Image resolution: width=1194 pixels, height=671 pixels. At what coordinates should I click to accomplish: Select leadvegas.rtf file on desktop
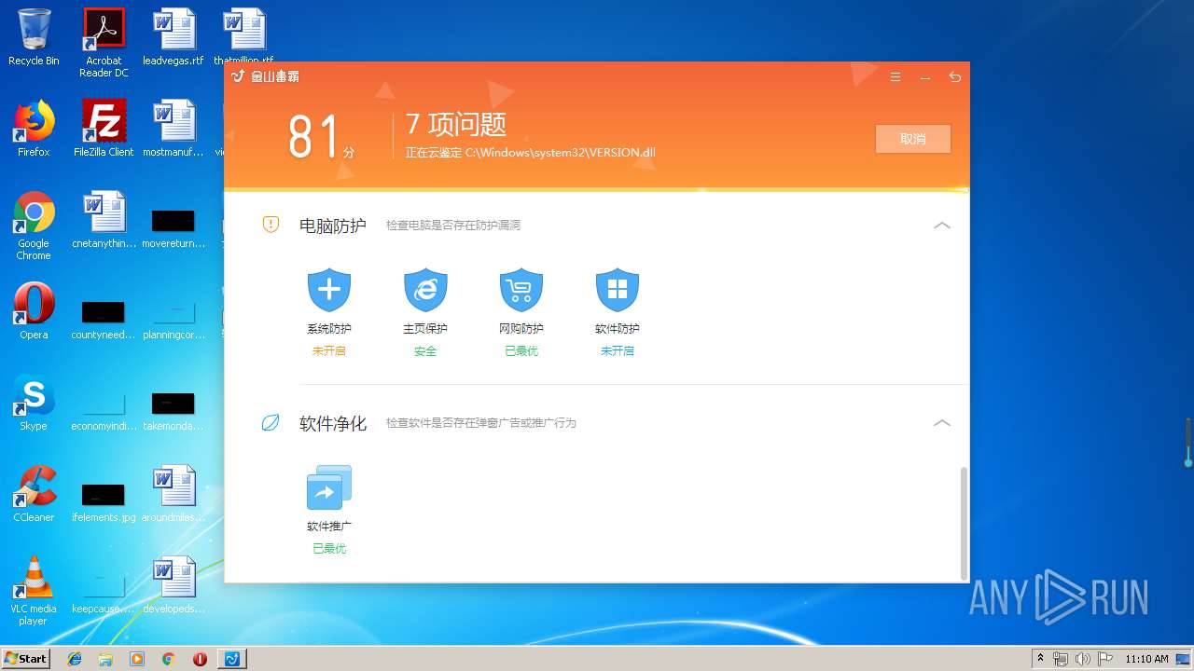(174, 37)
